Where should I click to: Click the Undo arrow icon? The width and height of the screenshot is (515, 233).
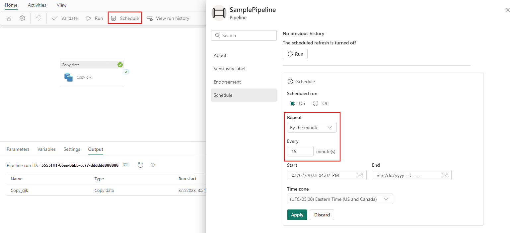click(38, 18)
